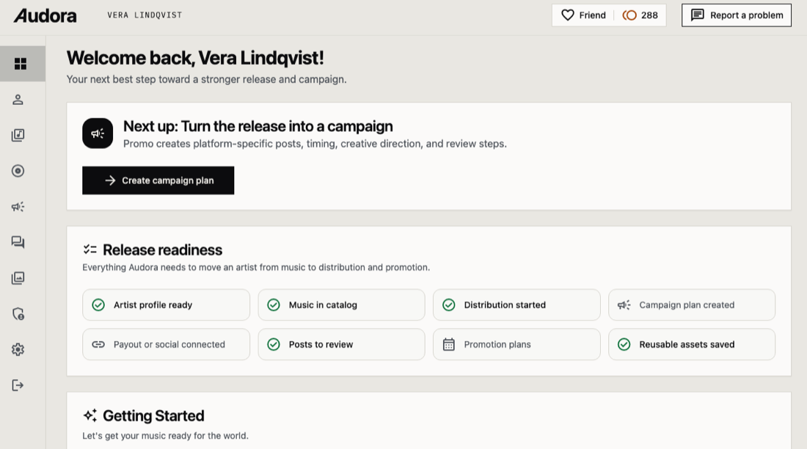This screenshot has height=449, width=807.
Task: Open the Campaign plan created item
Action: pyautogui.click(x=692, y=304)
